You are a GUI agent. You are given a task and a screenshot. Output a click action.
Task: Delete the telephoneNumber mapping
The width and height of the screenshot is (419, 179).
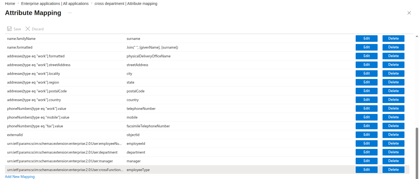393,108
